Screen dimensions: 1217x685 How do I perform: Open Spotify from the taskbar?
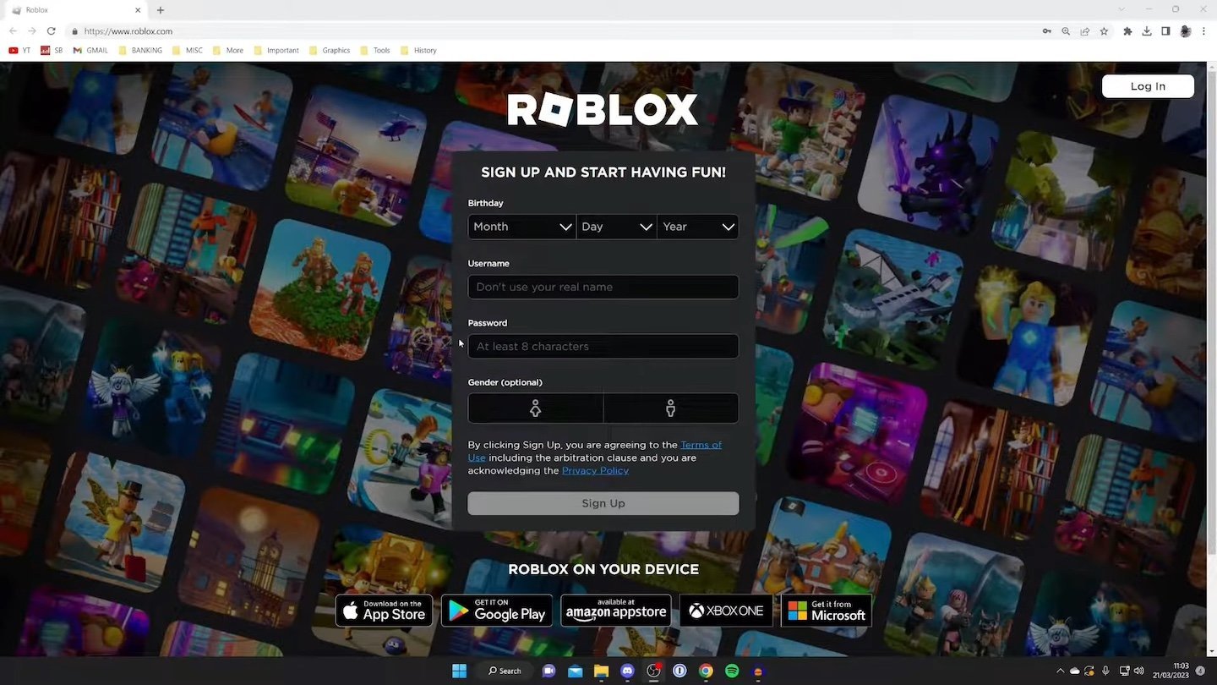tap(732, 671)
